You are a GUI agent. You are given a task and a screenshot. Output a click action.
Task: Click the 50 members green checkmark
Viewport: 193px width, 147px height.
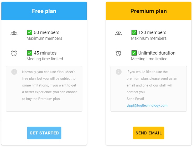[29, 32]
